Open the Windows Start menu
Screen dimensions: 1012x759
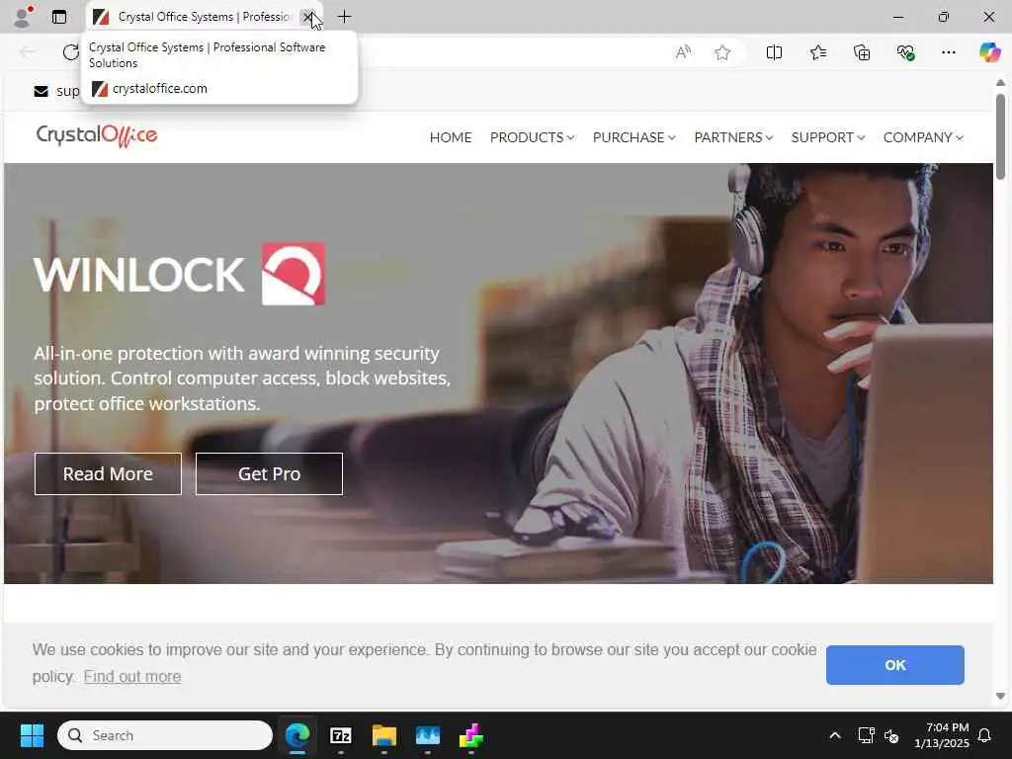(32, 735)
